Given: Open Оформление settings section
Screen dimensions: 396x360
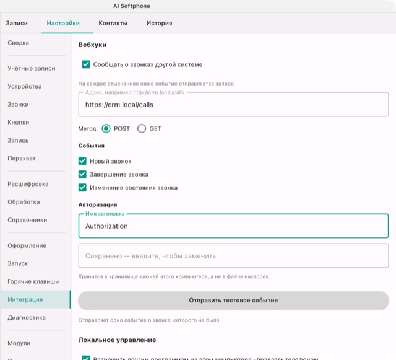Looking at the screenshot, I should point(35,245).
